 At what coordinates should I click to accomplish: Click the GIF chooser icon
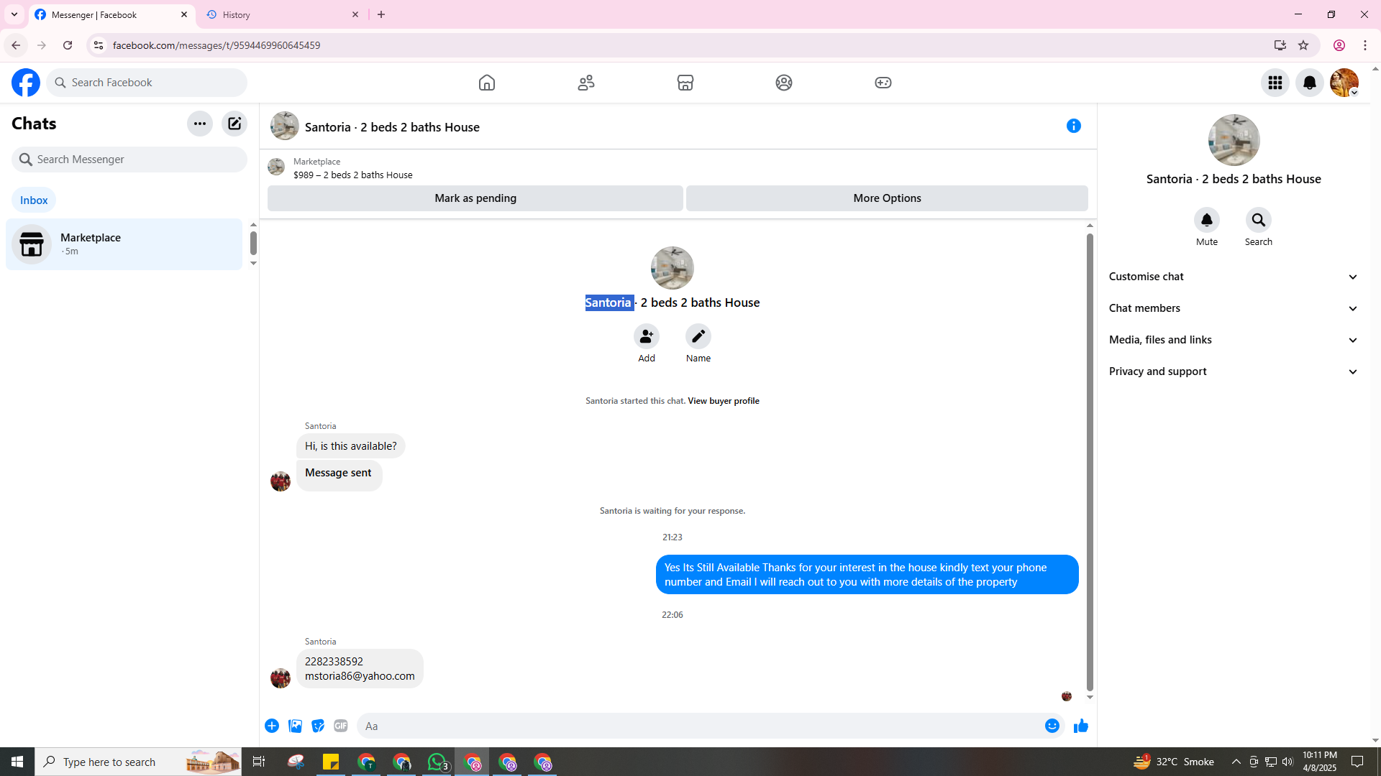pos(341,726)
